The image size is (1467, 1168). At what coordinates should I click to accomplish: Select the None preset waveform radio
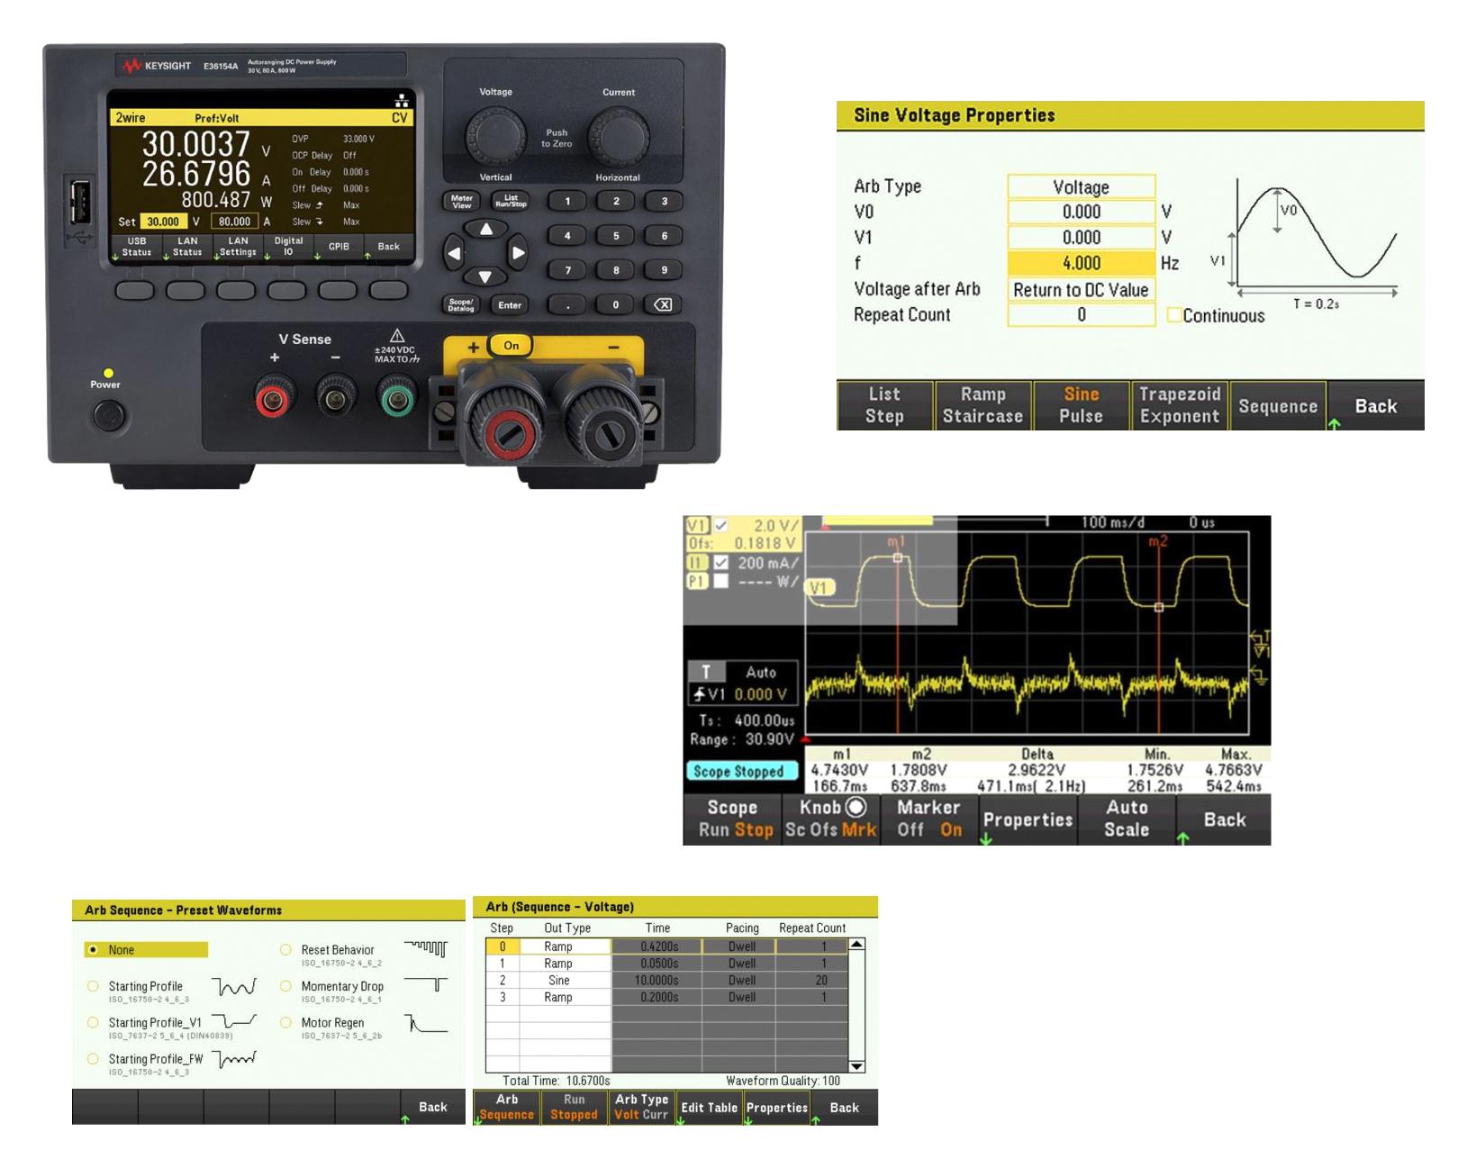click(x=93, y=949)
